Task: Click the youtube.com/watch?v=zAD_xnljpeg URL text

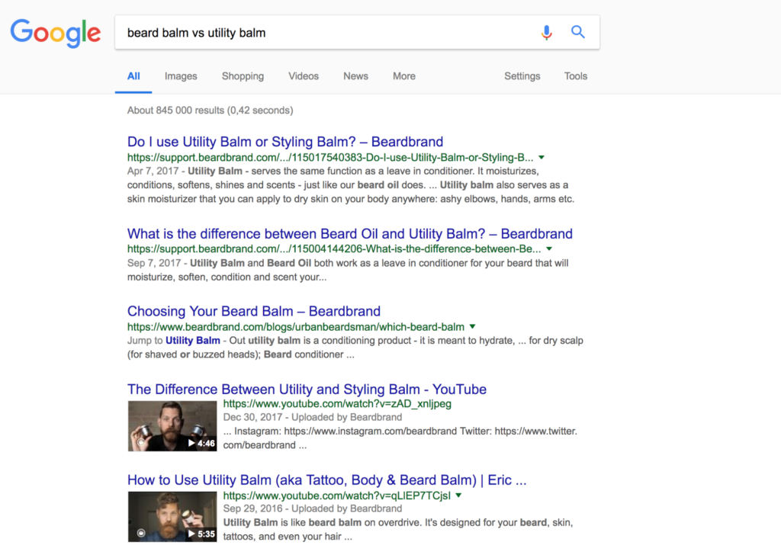Action: click(337, 404)
